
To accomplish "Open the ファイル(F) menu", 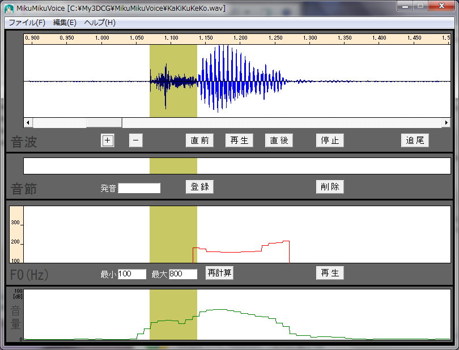I will coord(27,23).
